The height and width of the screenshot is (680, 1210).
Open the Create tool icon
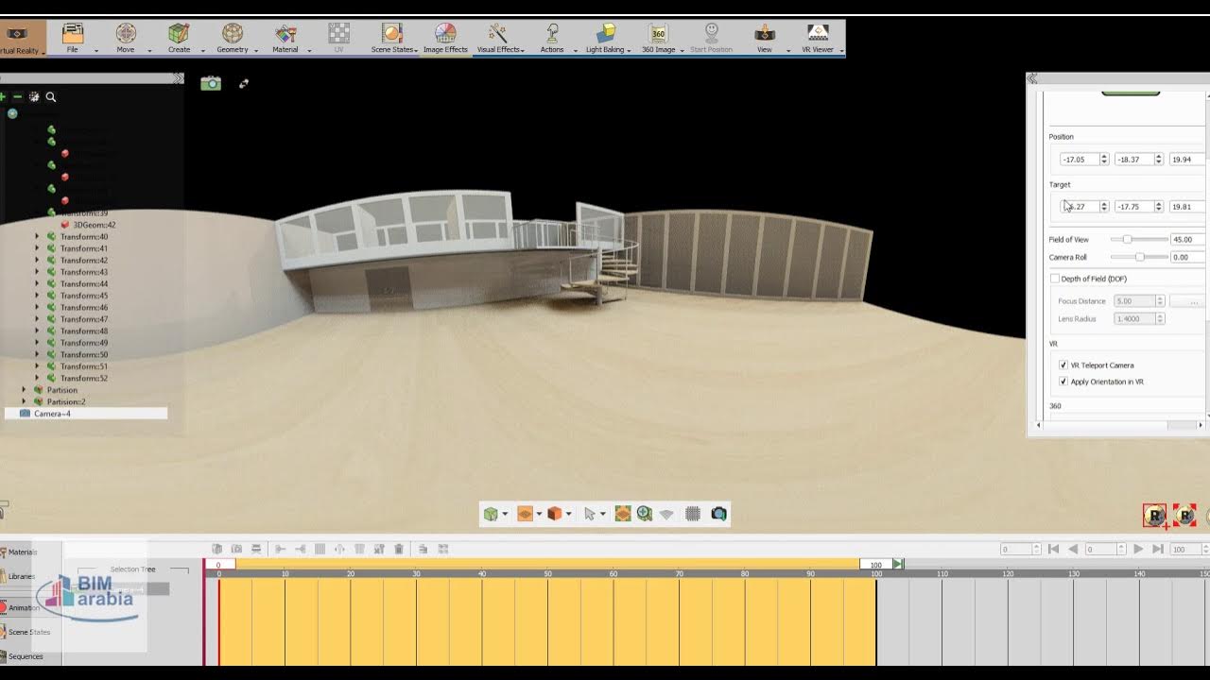point(179,33)
